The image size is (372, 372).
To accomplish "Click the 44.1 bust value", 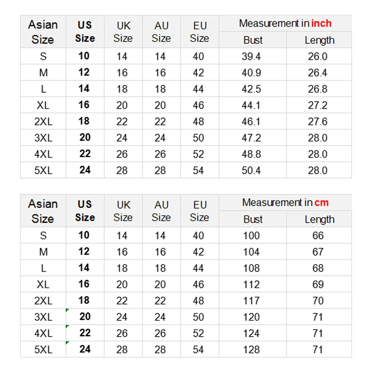I will click(x=252, y=105).
